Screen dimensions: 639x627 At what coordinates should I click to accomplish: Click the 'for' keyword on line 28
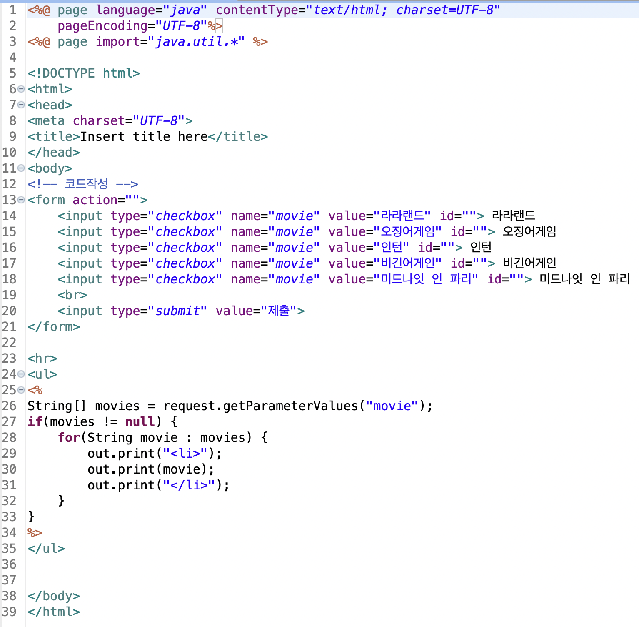tap(69, 438)
